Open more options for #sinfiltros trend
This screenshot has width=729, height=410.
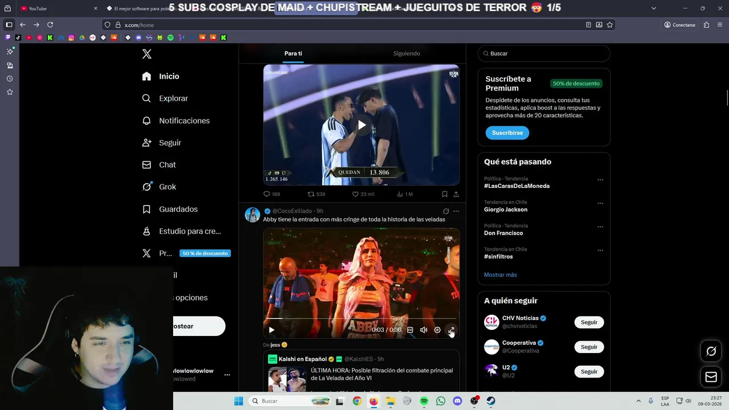tap(600, 250)
